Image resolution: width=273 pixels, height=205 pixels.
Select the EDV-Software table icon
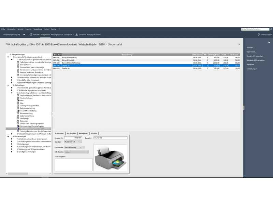[18, 65]
